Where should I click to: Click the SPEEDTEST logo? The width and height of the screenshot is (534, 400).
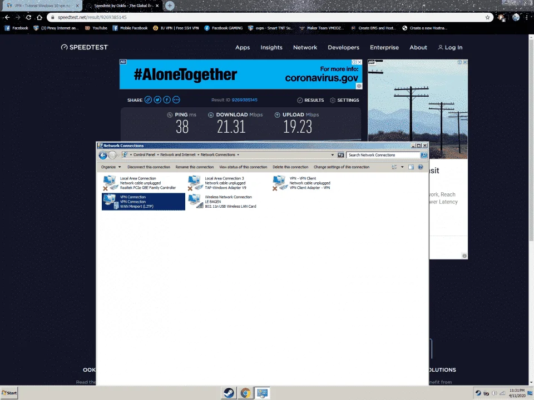[84, 47]
